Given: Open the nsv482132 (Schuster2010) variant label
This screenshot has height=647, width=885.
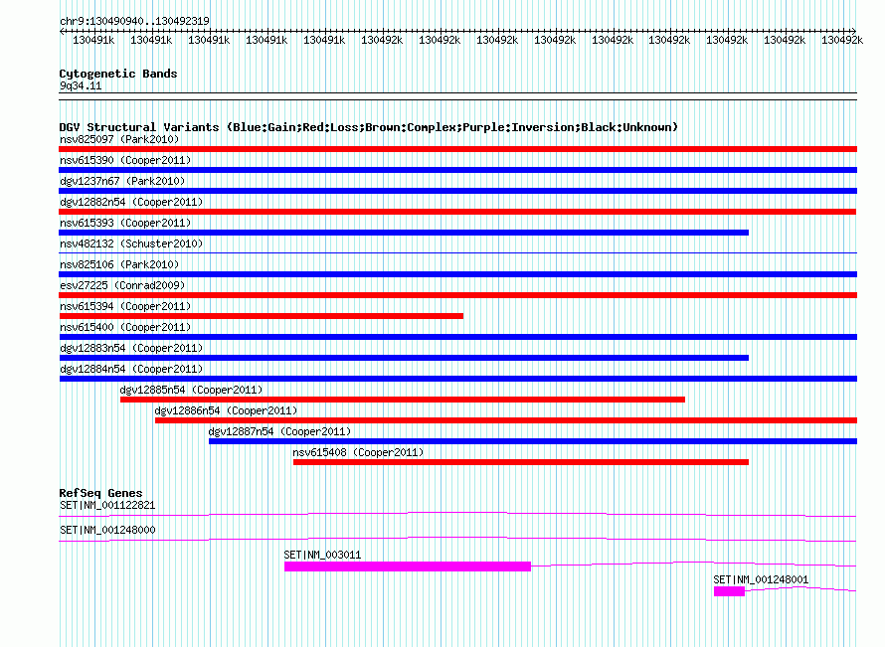Looking at the screenshot, I should click(x=131, y=243).
